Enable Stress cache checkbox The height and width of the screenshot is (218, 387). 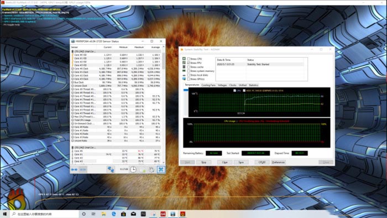click(189, 67)
